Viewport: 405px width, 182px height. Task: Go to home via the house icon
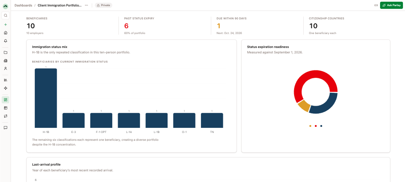click(6, 33)
